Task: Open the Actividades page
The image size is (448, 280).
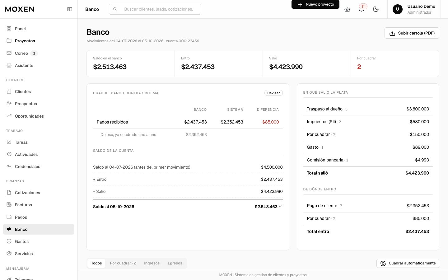Action: point(39,154)
